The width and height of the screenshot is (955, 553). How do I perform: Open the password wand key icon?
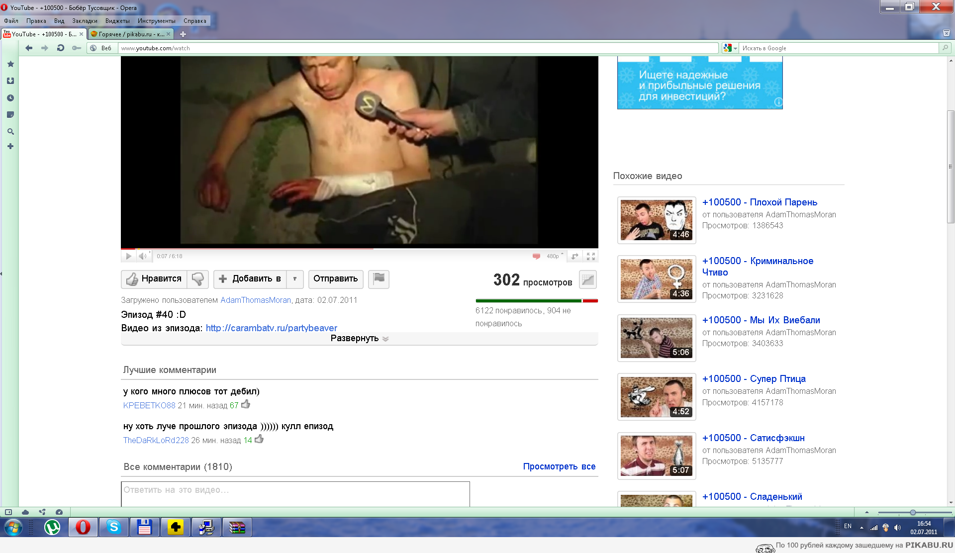click(x=77, y=48)
